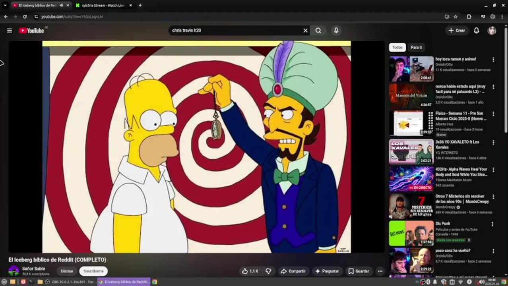This screenshot has width=508, height=286.
Task: Bookmark this page with star icon
Action: (456, 17)
